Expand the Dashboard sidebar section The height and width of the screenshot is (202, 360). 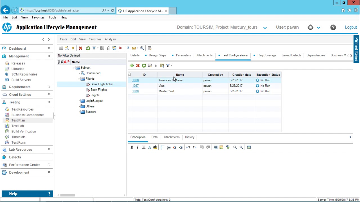coord(49,49)
